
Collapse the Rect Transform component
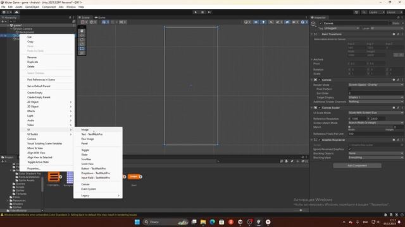point(312,34)
